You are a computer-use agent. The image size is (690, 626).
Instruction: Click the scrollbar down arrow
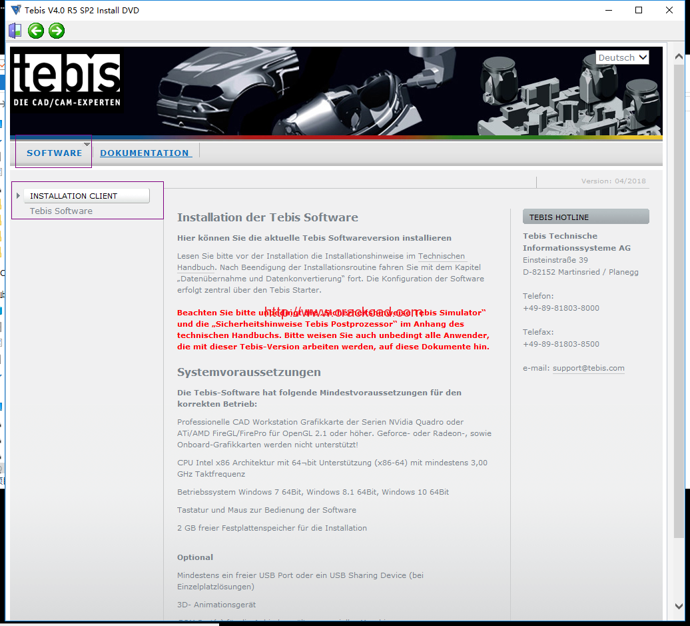coord(679,606)
